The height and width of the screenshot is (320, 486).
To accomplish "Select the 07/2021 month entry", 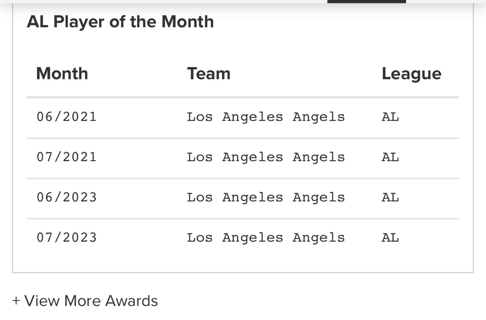I will (x=67, y=157).
